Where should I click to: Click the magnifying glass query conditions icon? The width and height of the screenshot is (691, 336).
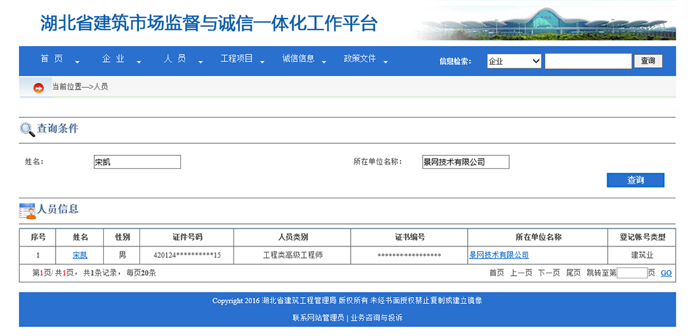[x=28, y=129]
